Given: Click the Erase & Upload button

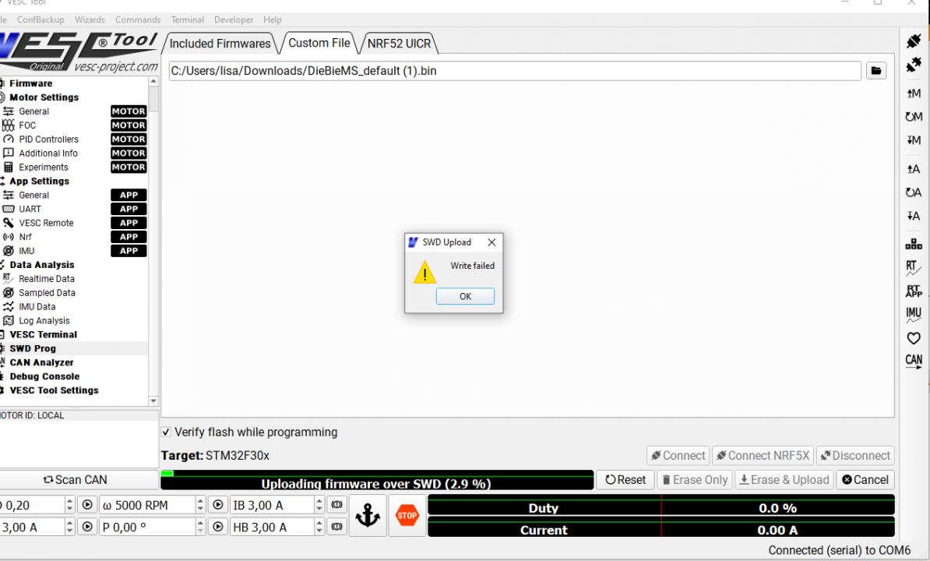Looking at the screenshot, I should 784,480.
